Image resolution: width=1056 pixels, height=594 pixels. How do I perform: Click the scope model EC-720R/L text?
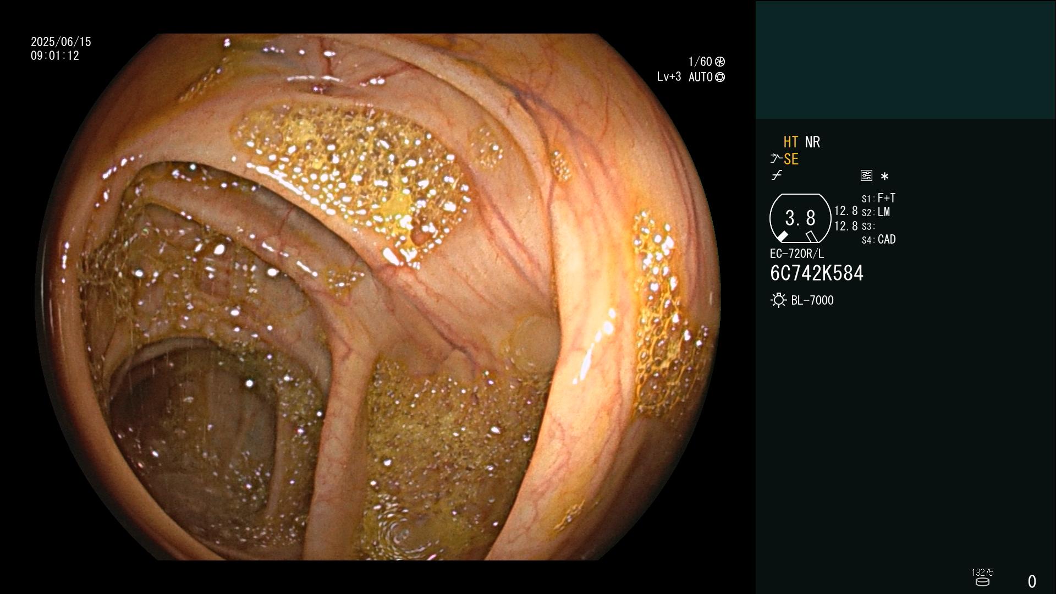[797, 254]
